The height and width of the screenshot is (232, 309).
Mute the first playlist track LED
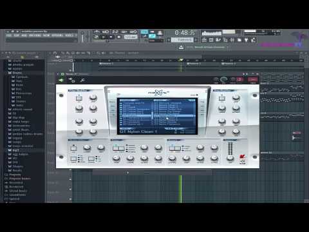70,70
